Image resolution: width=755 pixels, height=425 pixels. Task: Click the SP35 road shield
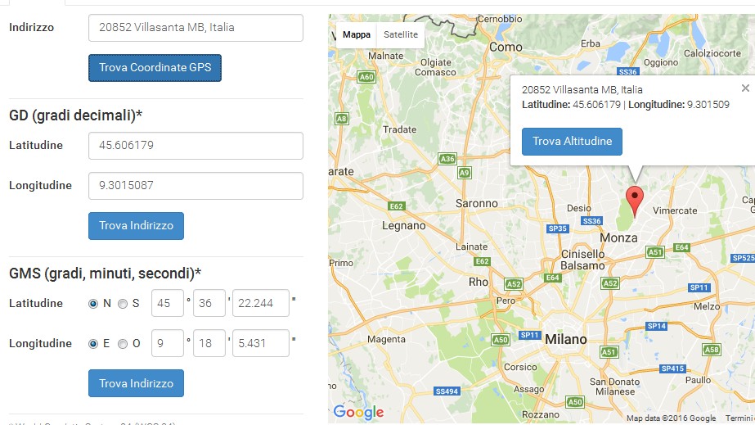click(x=558, y=228)
